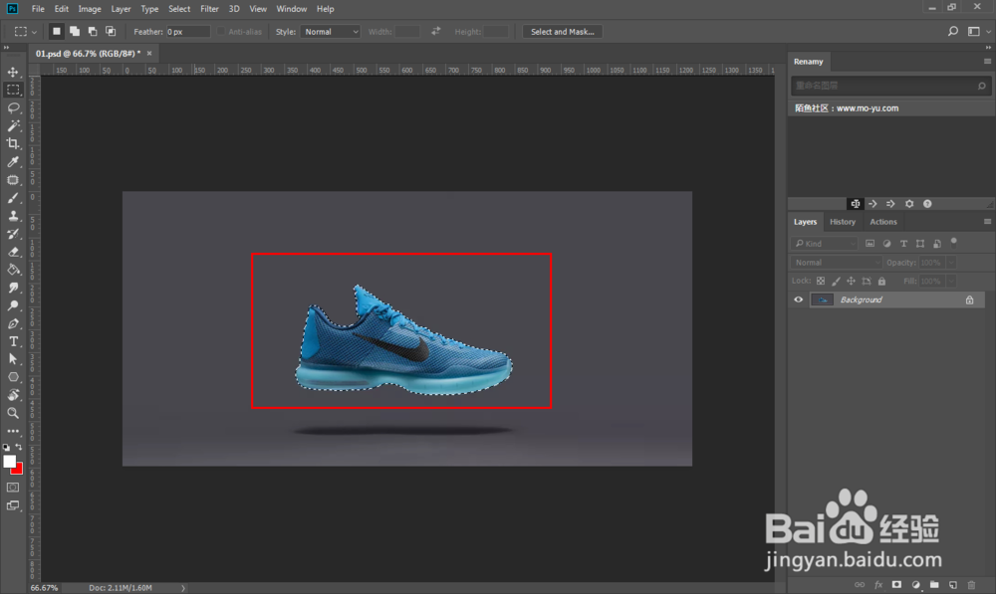This screenshot has height=594, width=996.
Task: Toggle Lock all padlock in Lock row
Action: [881, 281]
